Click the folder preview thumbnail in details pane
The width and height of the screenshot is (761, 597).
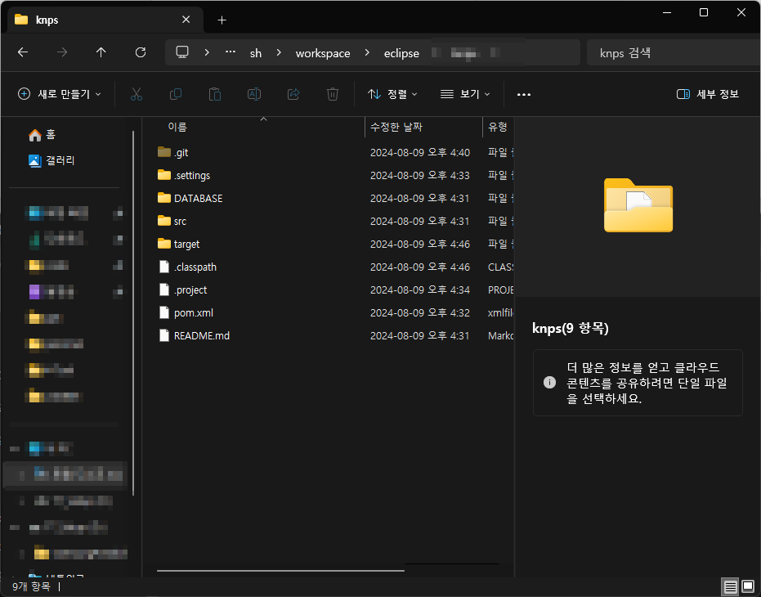(x=638, y=205)
